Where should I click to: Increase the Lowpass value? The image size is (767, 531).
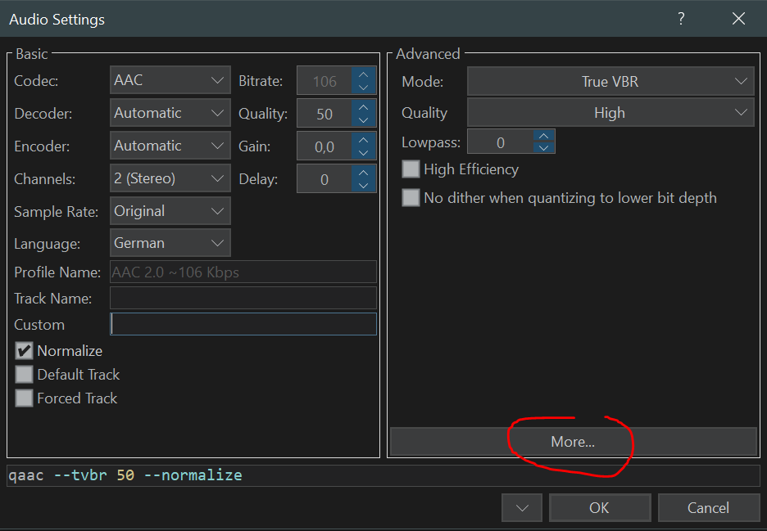pos(543,137)
